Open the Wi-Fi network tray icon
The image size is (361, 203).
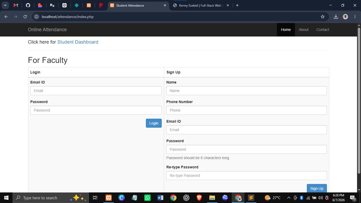tap(308, 198)
